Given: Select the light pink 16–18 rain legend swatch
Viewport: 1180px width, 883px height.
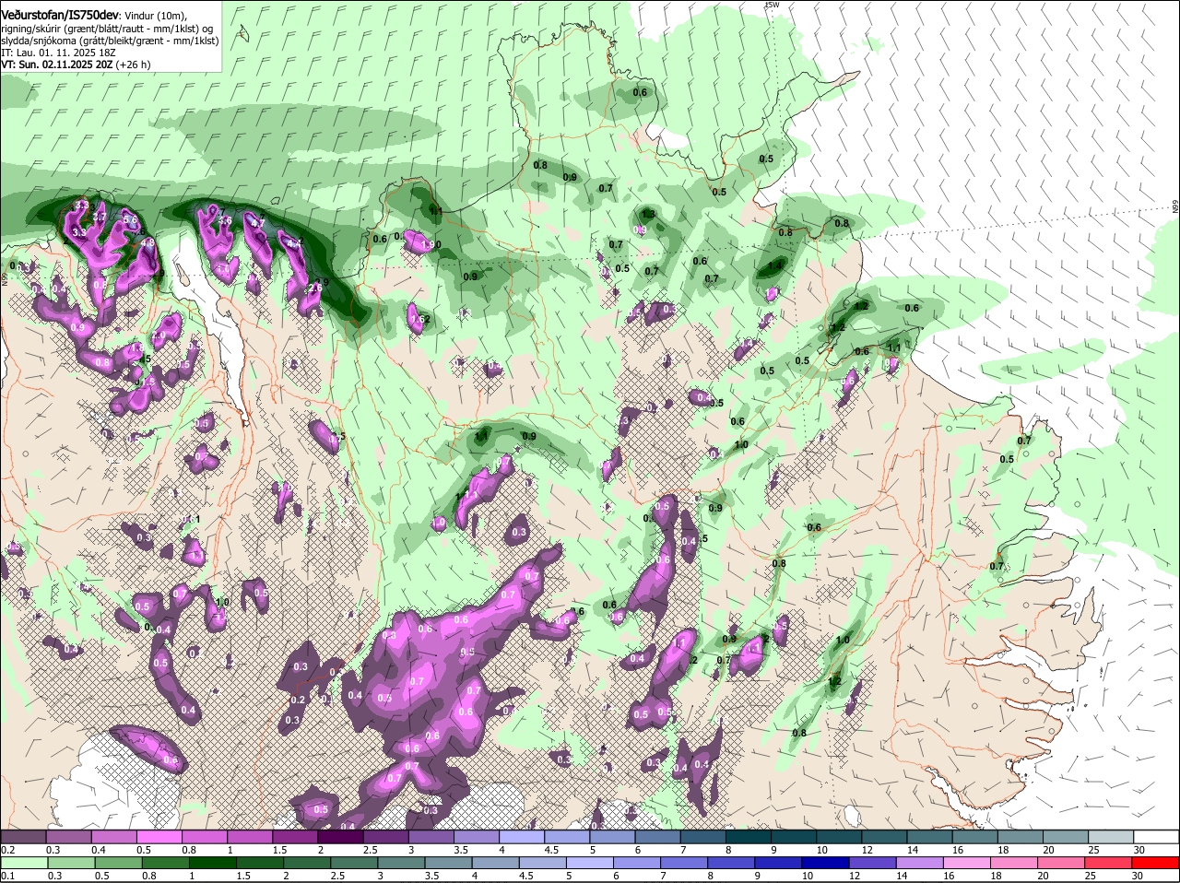Looking at the screenshot, I should tap(968, 863).
